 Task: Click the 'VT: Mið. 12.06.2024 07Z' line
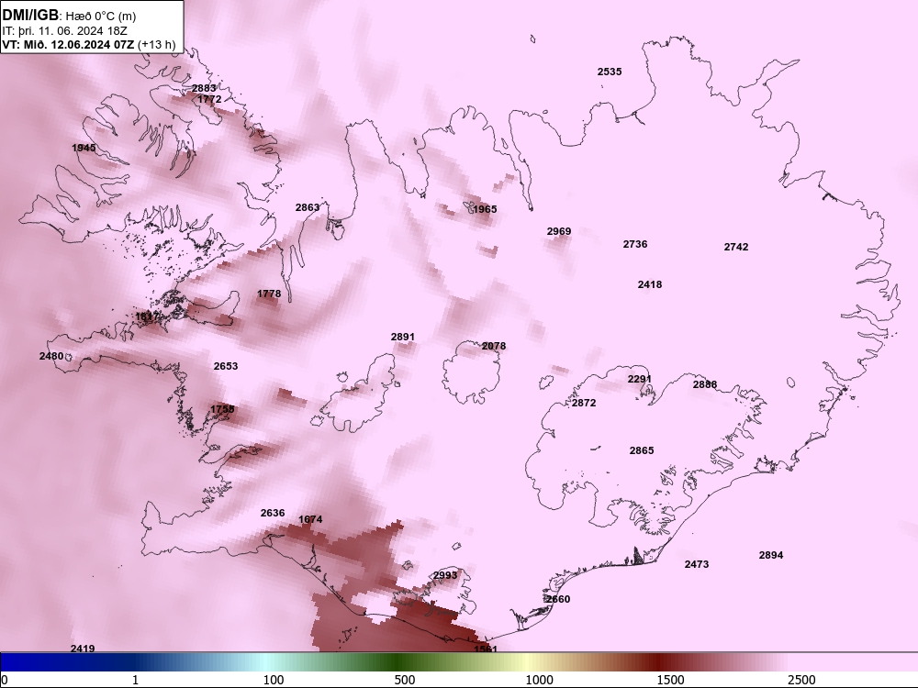tap(69, 44)
